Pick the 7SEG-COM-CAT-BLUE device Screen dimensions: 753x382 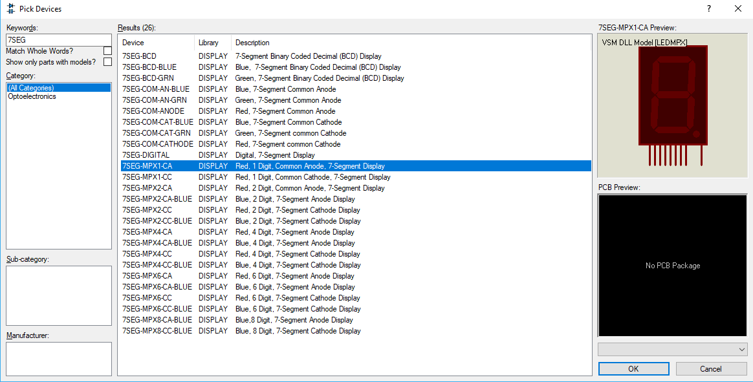click(x=356, y=122)
